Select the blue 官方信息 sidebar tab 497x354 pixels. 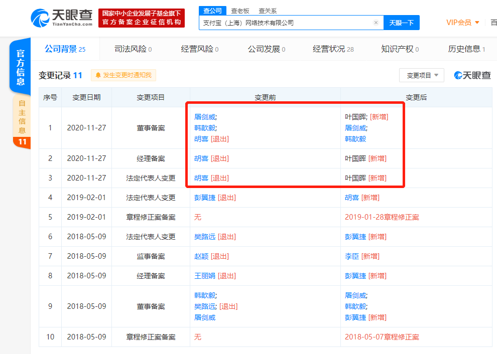[20, 66]
